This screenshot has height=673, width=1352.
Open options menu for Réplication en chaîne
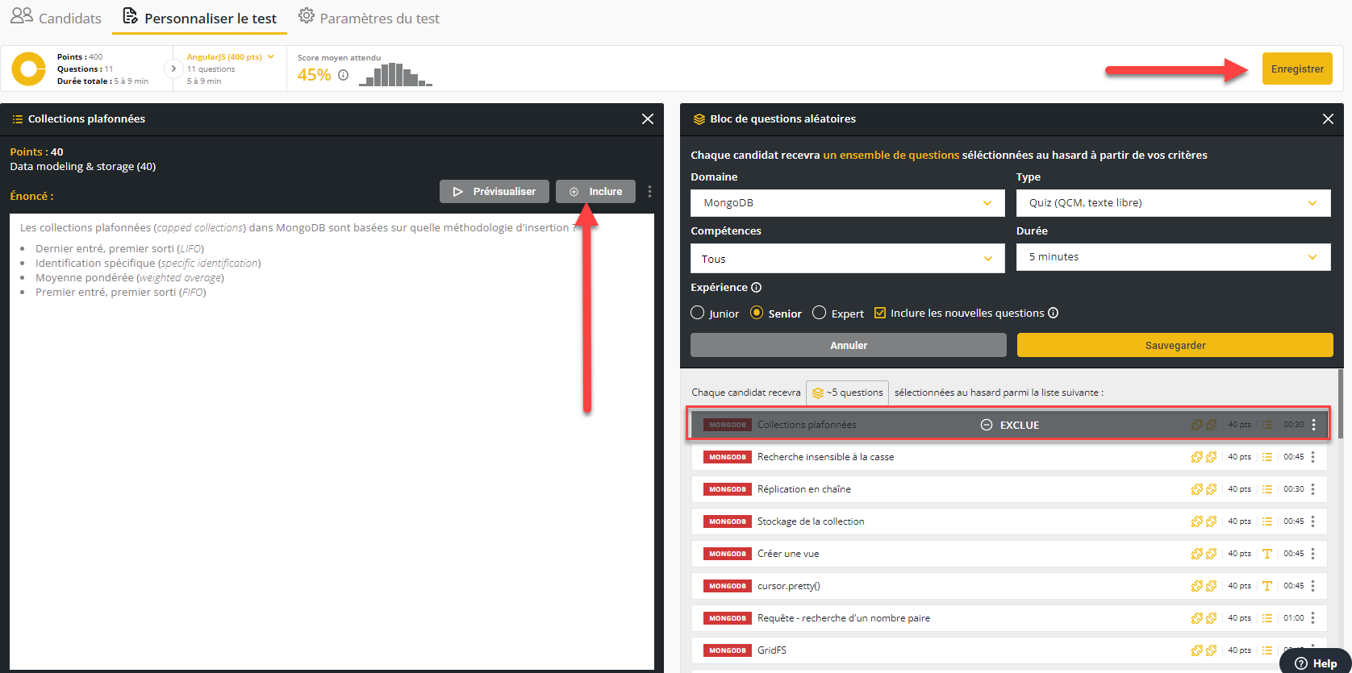point(1313,489)
